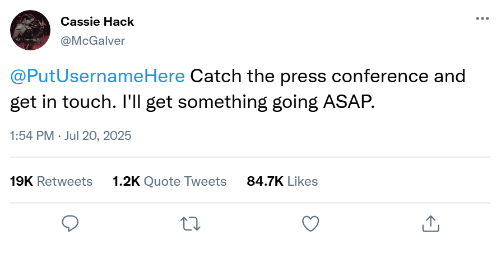Screen dimensions: 501x254
Task: Click the 84.7K like count number
Action: point(265,181)
